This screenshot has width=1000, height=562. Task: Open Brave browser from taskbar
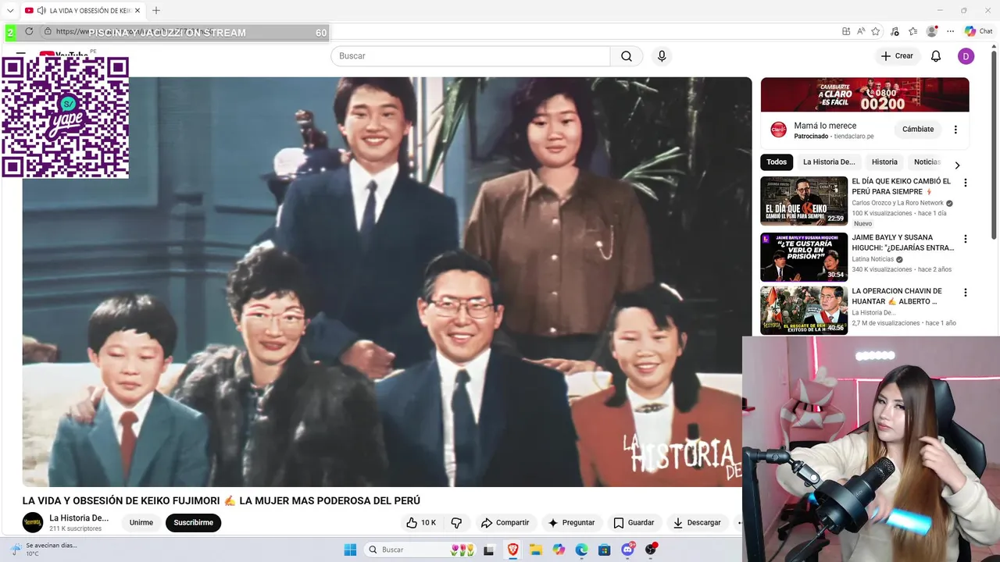point(512,550)
